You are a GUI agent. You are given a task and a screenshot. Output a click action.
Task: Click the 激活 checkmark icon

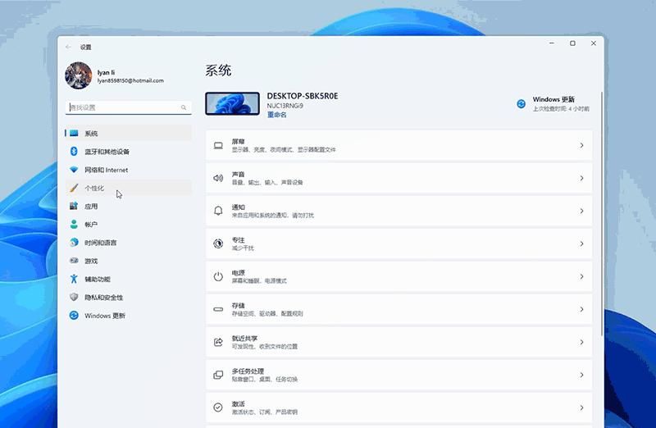tap(218, 408)
